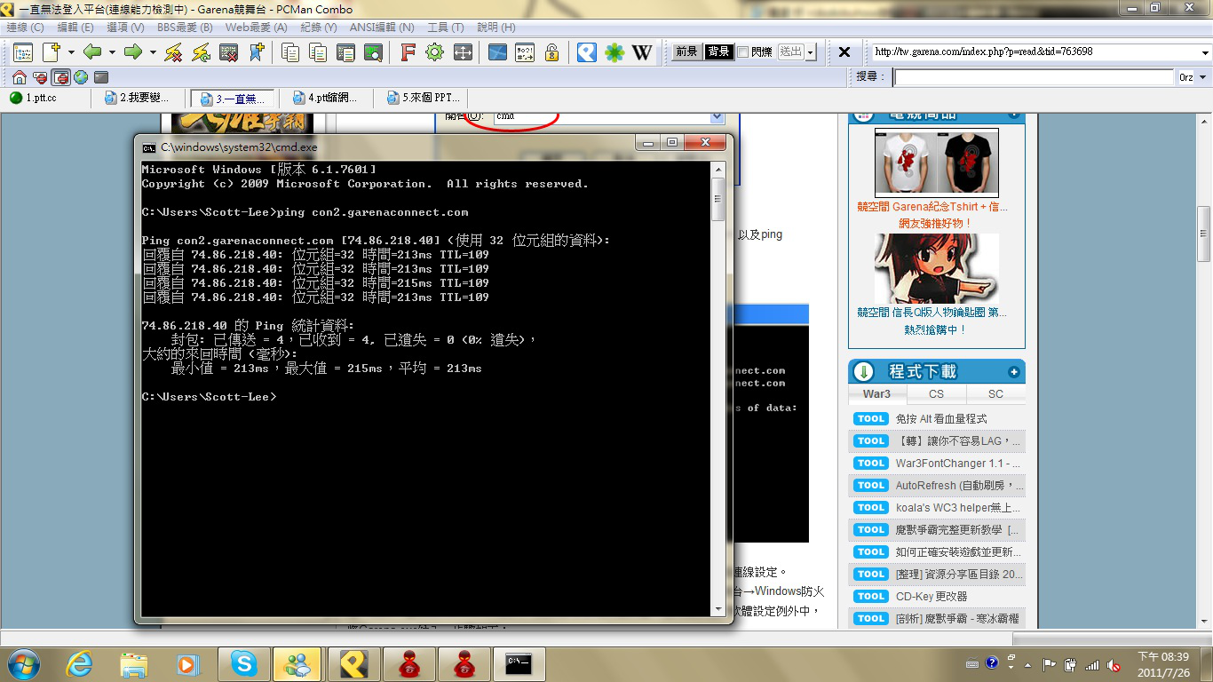Click the Windows Start button
This screenshot has height=682, width=1213.
click(22, 663)
